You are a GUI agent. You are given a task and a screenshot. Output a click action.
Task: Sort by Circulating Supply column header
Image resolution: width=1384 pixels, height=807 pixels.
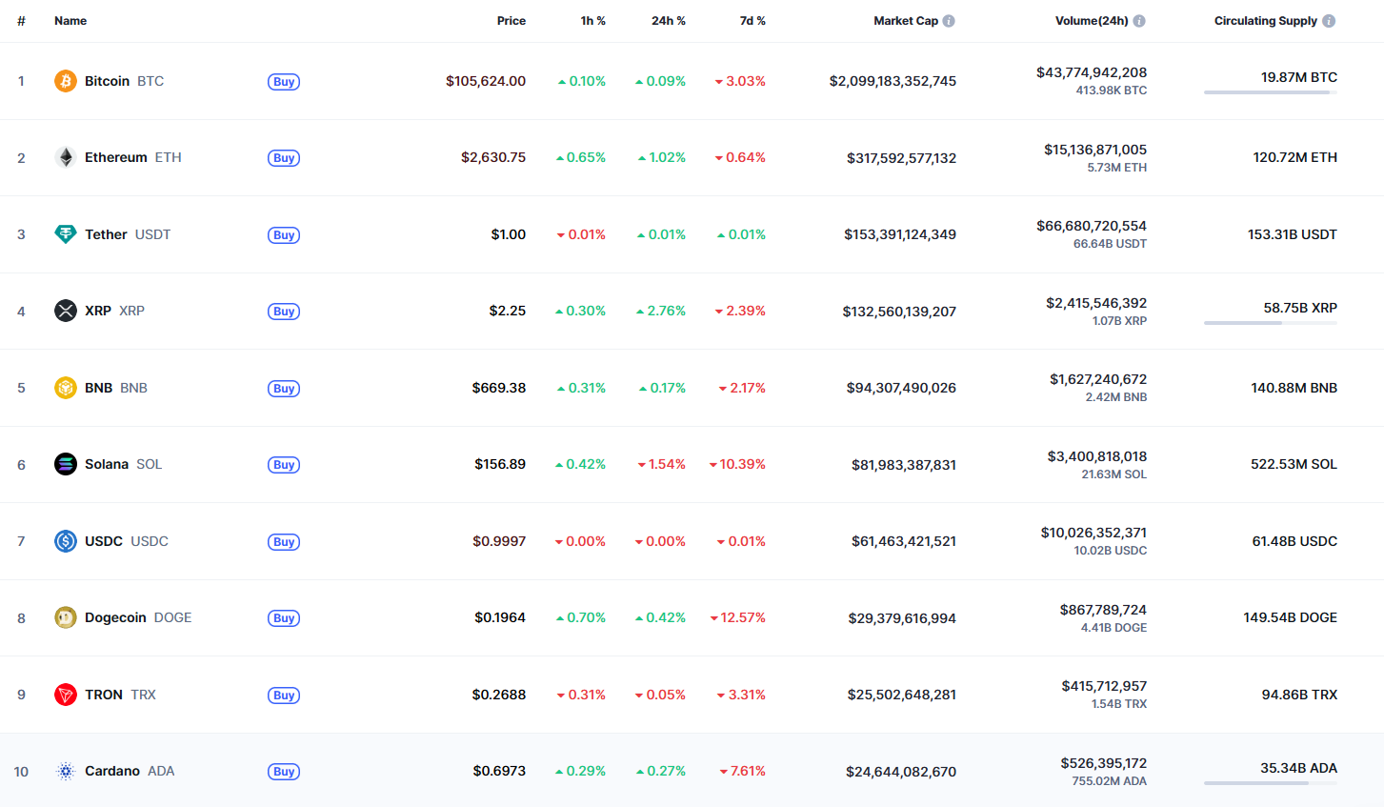[1266, 21]
